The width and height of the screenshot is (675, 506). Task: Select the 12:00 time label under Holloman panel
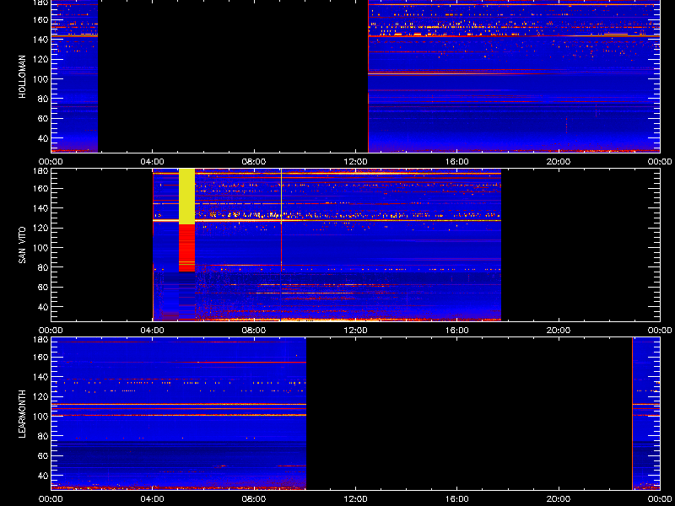(355, 162)
